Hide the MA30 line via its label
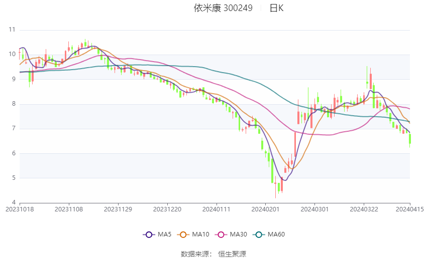 click(238, 234)
